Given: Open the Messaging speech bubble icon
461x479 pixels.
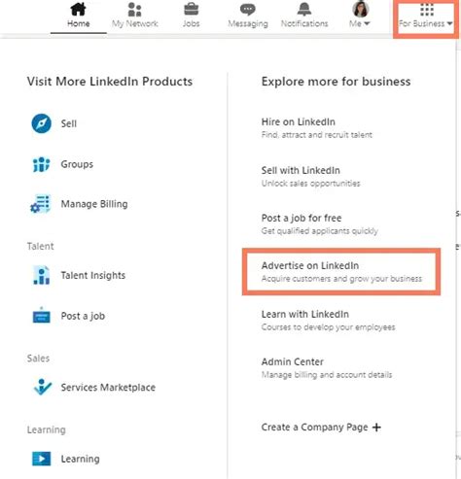Looking at the screenshot, I should (x=248, y=10).
